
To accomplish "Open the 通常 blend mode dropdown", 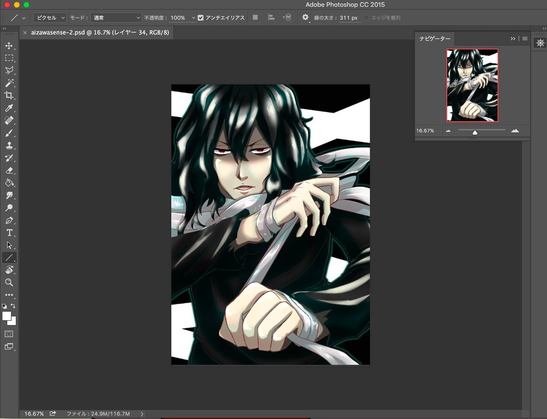I will coord(115,18).
